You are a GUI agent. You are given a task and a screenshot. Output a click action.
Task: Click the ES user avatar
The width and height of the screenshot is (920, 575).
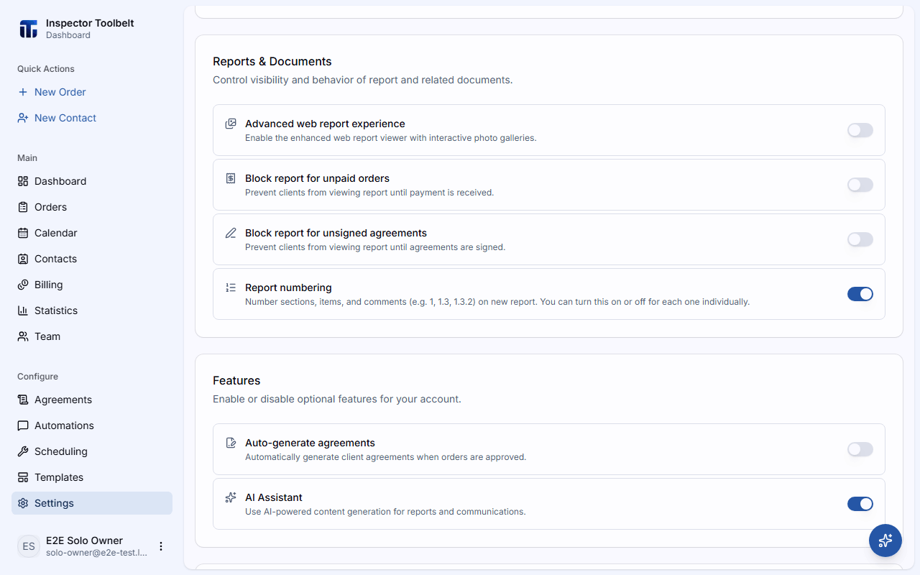(x=29, y=546)
